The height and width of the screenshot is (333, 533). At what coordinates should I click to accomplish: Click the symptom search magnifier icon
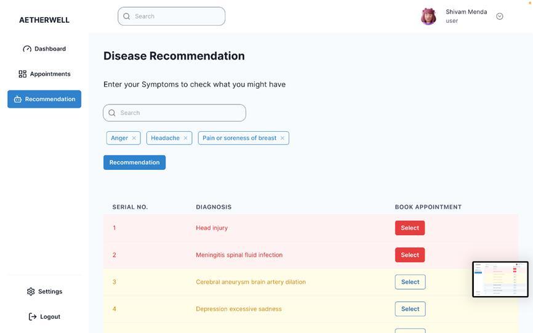pyautogui.click(x=112, y=113)
